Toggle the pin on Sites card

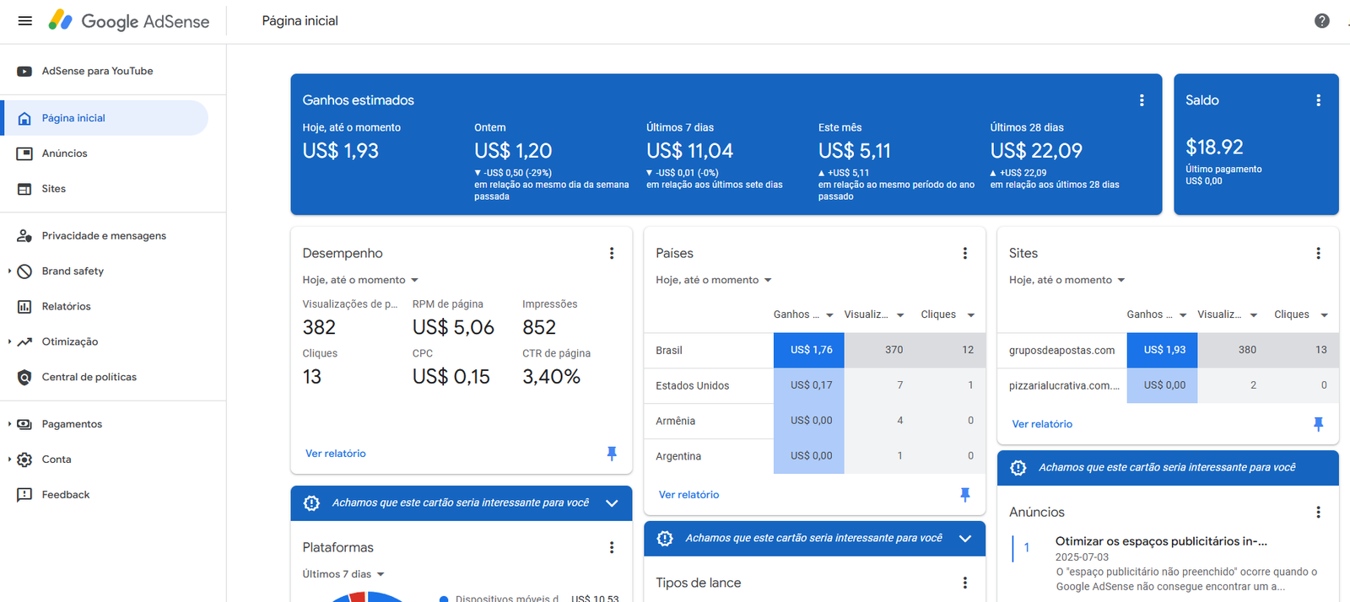pos(1318,424)
